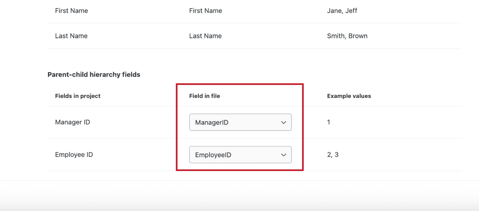Click the selected 'ManagerID' text in the dropdown
This screenshot has height=211, width=479.
tap(212, 122)
